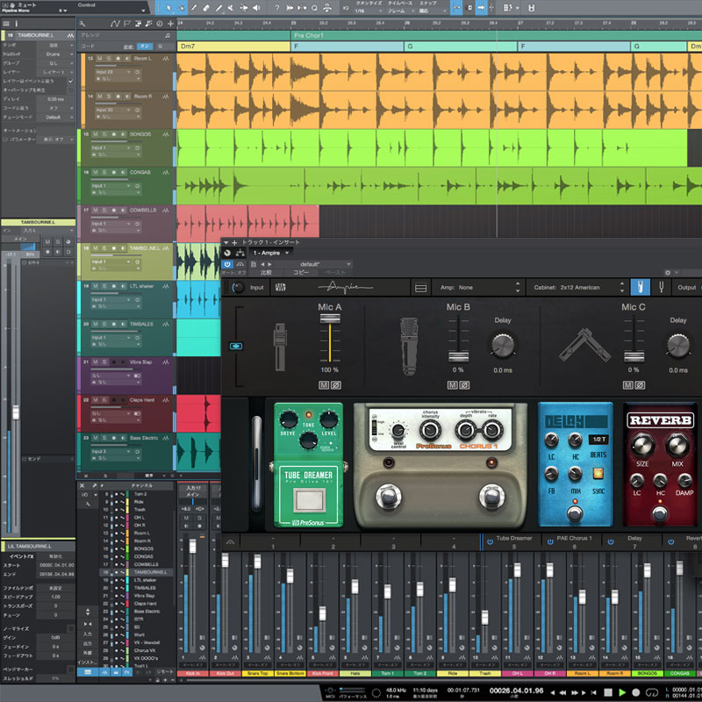Screen dimensions: 702x702
Task: Open the Amp: None selector
Action: point(478,288)
